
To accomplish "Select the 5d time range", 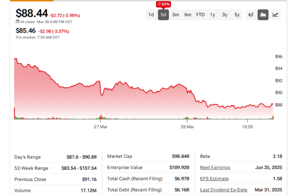I will 163,15.
